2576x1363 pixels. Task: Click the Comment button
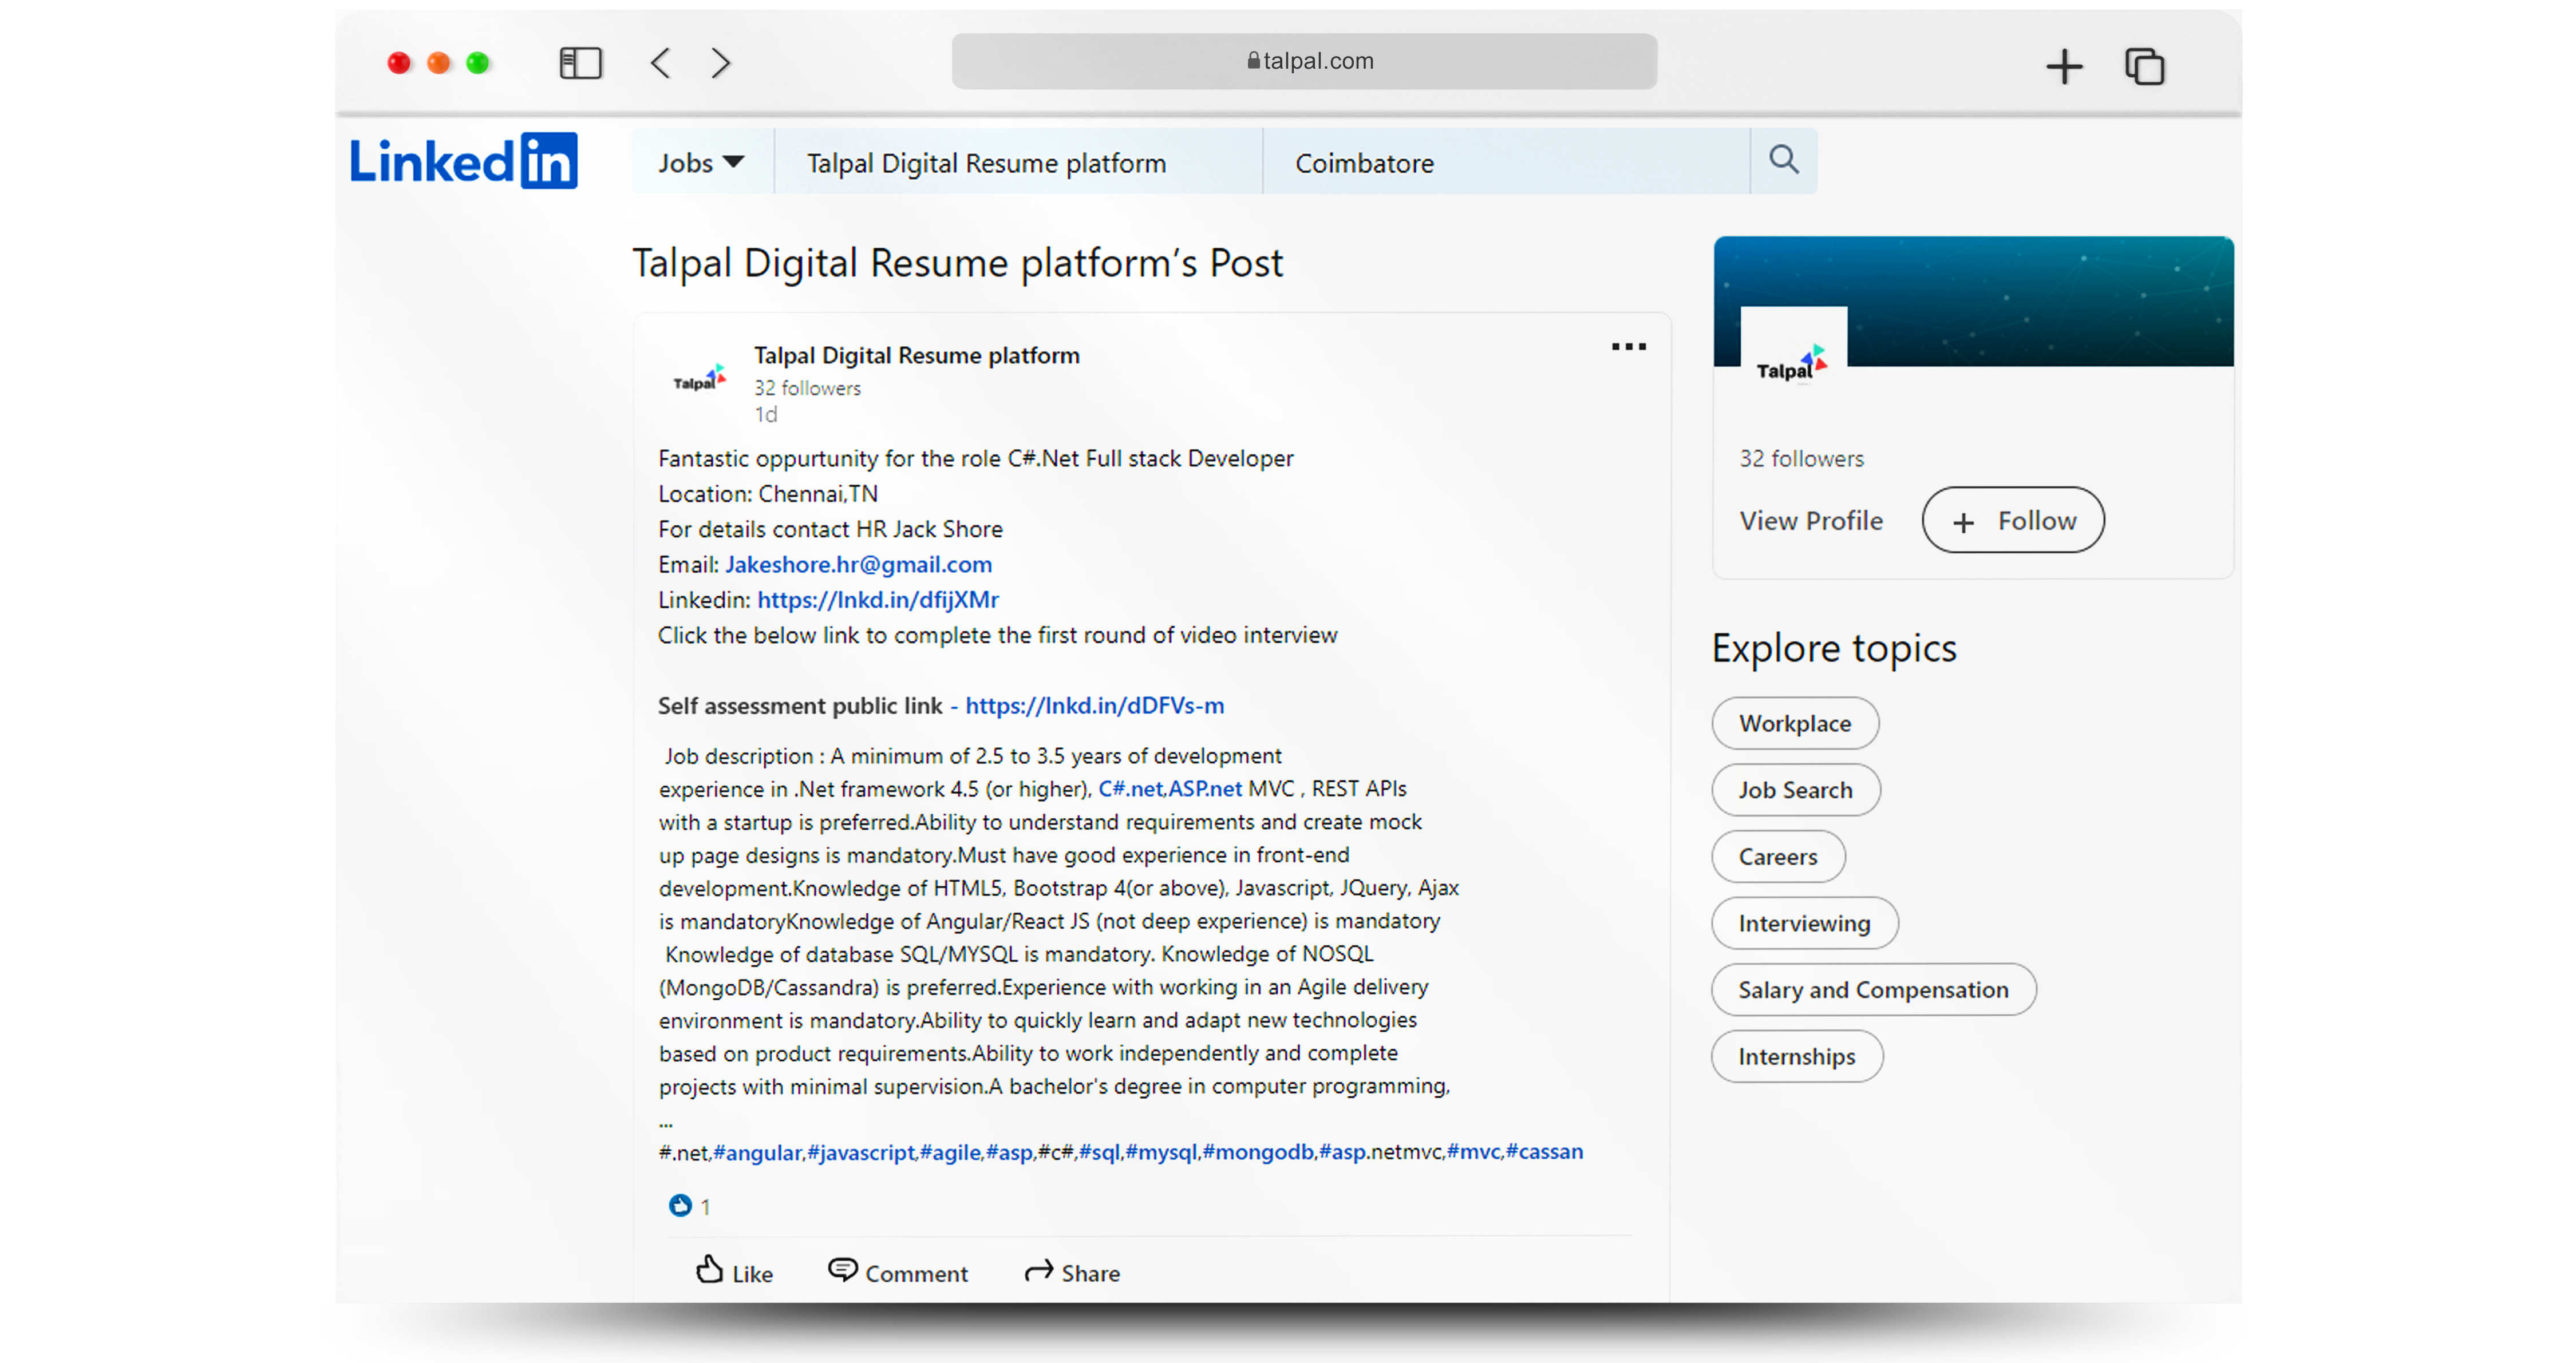[898, 1272]
